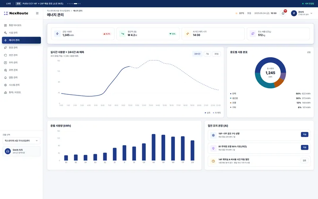The width and height of the screenshot is (318, 199).
Task: Select the 24시간 range tab
Action: click(x=197, y=54)
